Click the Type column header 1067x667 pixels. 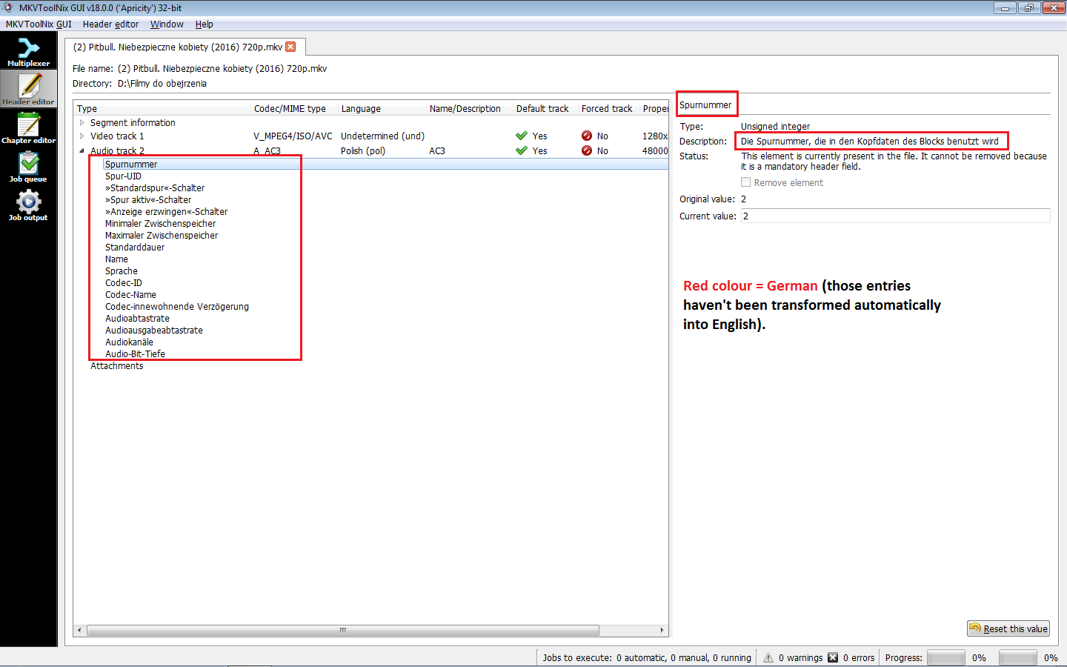(162, 108)
